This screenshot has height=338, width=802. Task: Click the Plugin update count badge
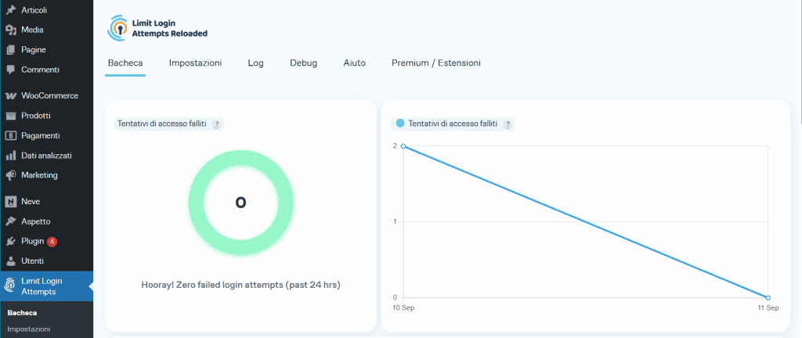coord(52,241)
